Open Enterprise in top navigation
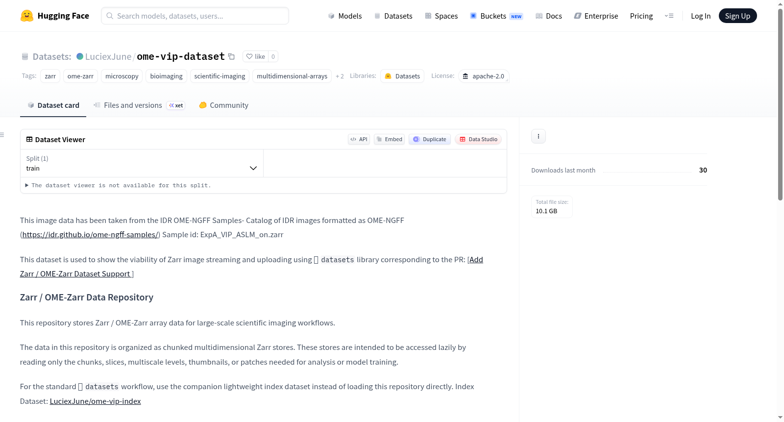Screen dimensions: 784x422 coord(596,16)
